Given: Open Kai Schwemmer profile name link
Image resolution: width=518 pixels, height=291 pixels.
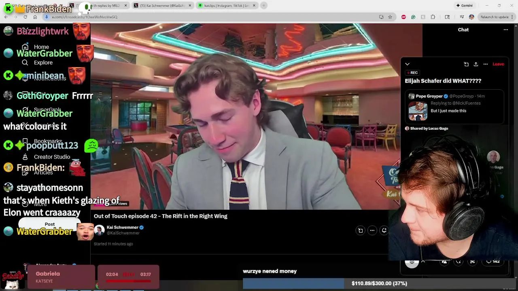Looking at the screenshot, I should tap(123, 228).
